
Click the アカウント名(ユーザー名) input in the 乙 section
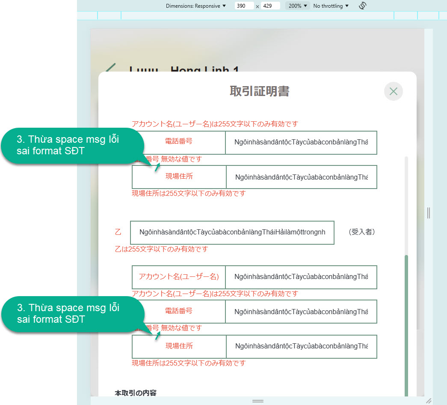tap(301, 277)
